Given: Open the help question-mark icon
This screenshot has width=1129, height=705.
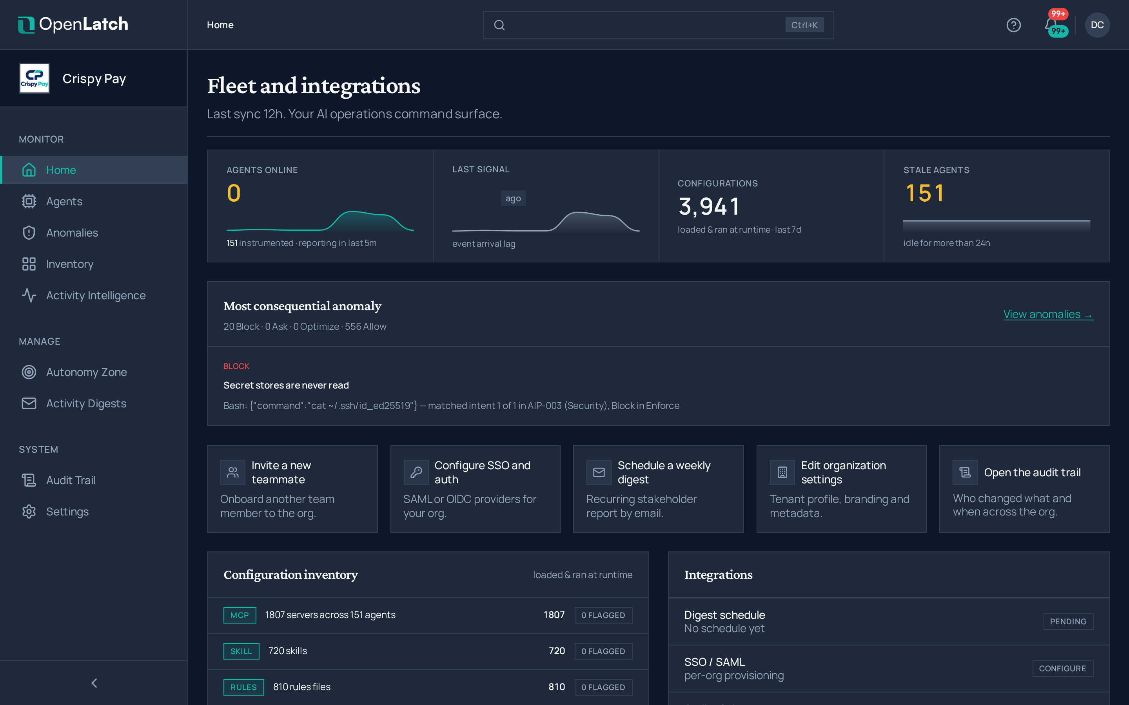Looking at the screenshot, I should (1013, 25).
